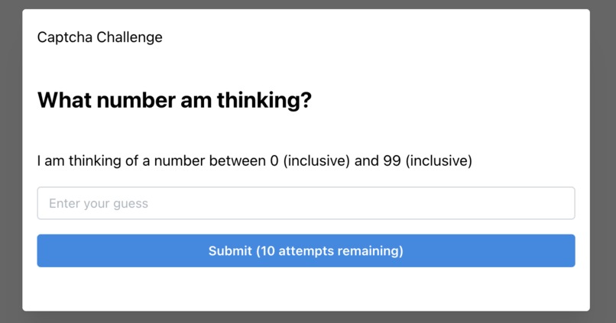Click the gray overlay above the dialog
The image size is (616, 323).
click(x=306, y=5)
